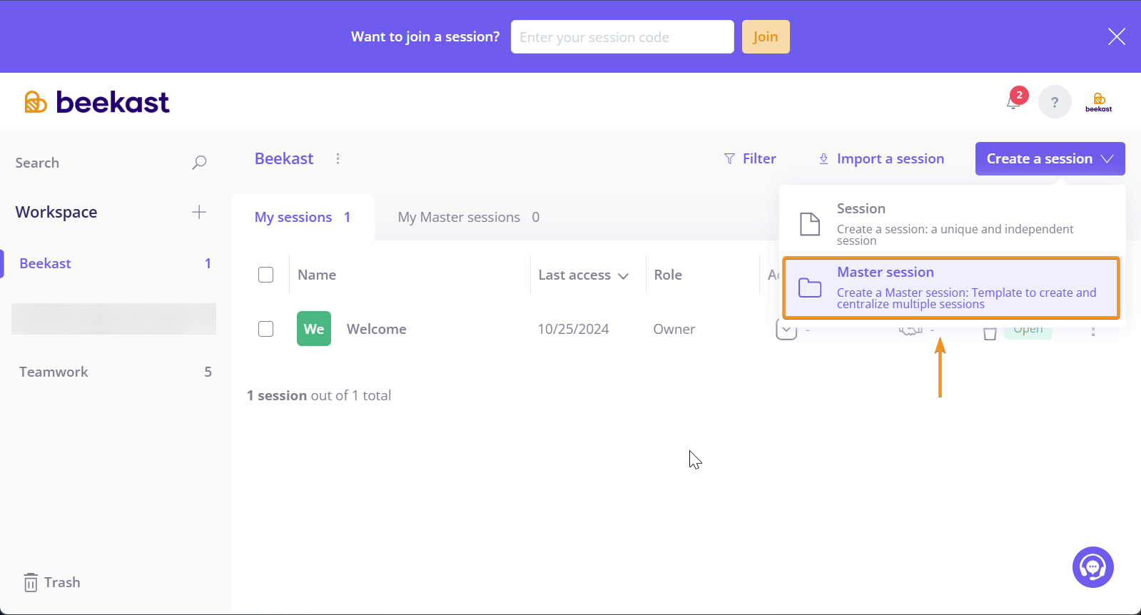The image size is (1141, 615).
Task: Click the session code input field
Action: point(622,36)
